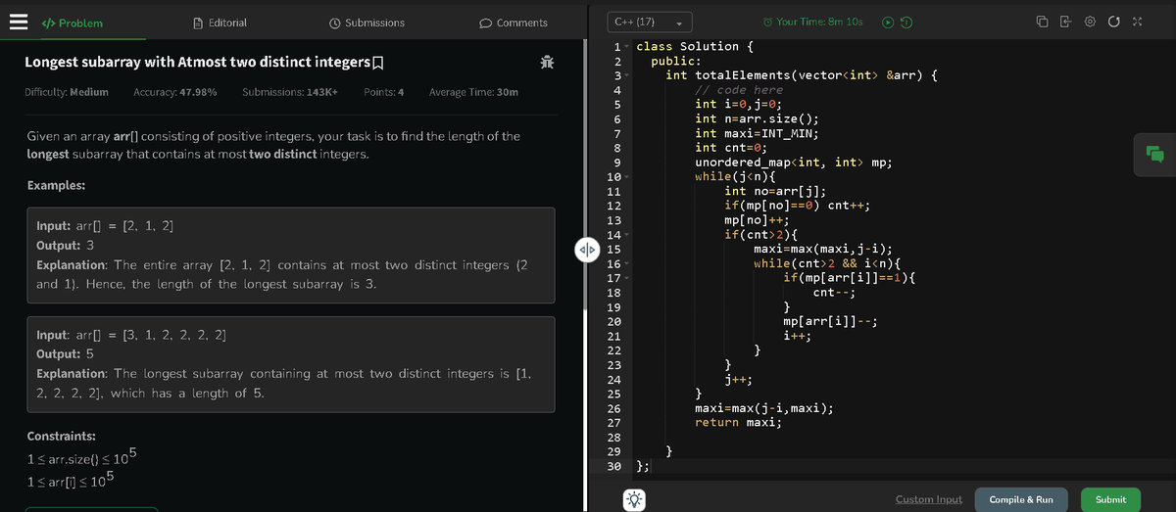Click the import/export code icon
The image size is (1176, 512).
pos(1066,23)
